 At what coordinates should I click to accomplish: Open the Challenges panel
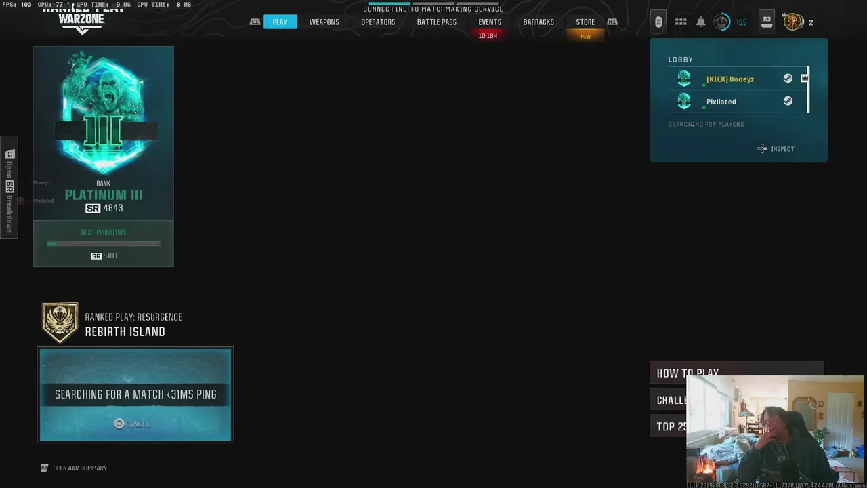[668, 400]
